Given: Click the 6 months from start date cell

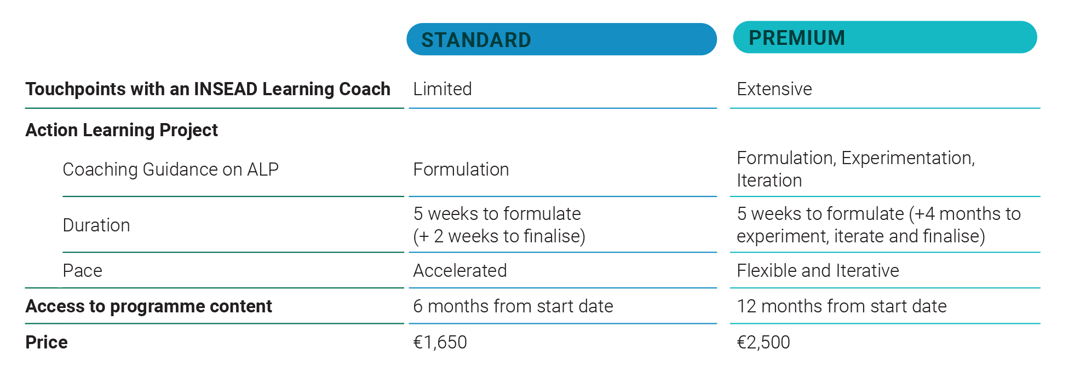Looking at the screenshot, I should point(513,306).
